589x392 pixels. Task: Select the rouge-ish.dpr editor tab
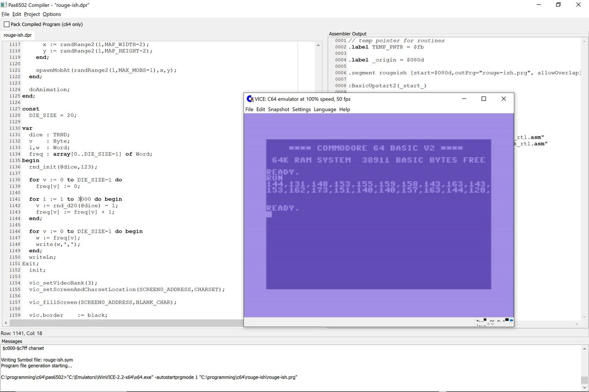tap(19, 35)
